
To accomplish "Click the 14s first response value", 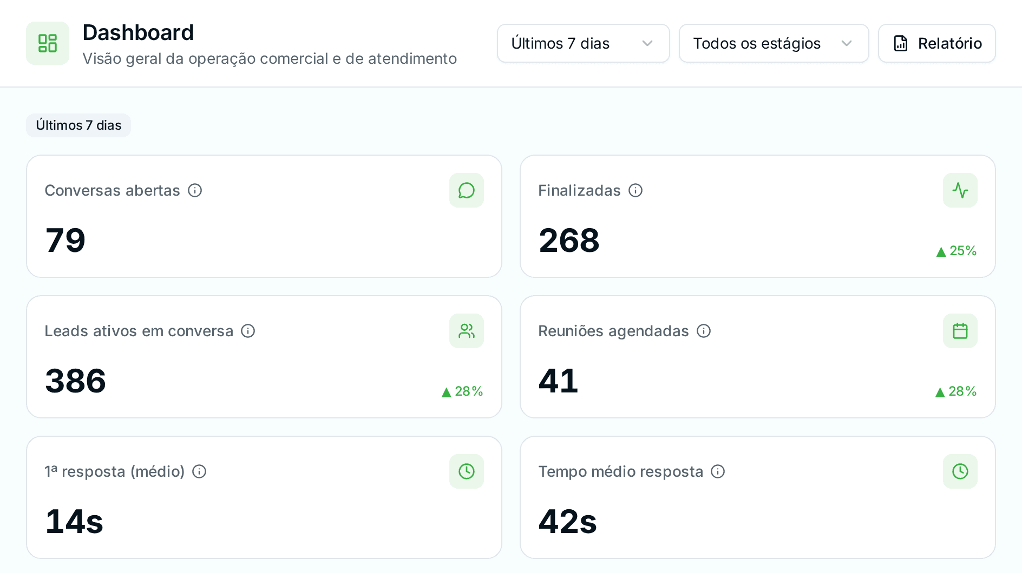I will 74,522.
